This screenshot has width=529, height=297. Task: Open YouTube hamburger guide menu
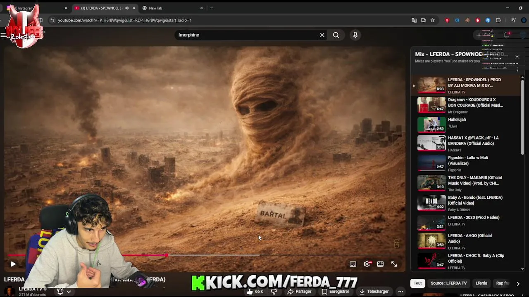click(x=3, y=35)
